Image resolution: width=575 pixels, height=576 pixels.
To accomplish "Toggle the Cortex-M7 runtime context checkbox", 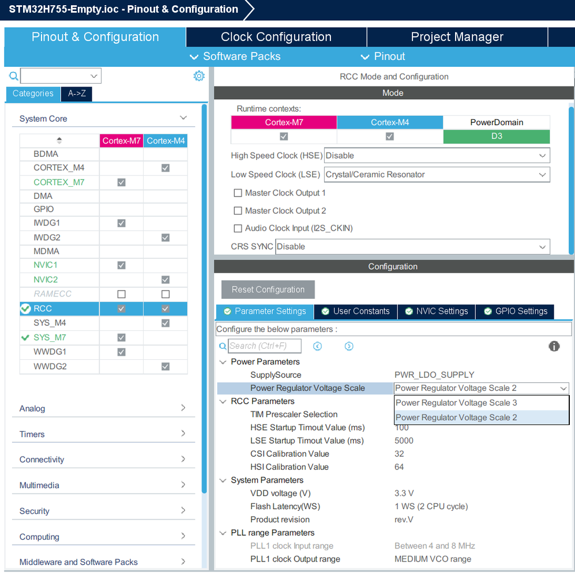I will (284, 136).
